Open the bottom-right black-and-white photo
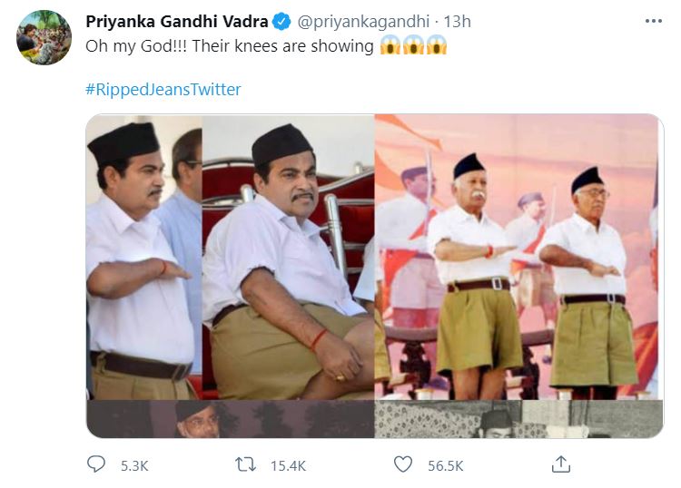The image size is (681, 488). click(518, 420)
